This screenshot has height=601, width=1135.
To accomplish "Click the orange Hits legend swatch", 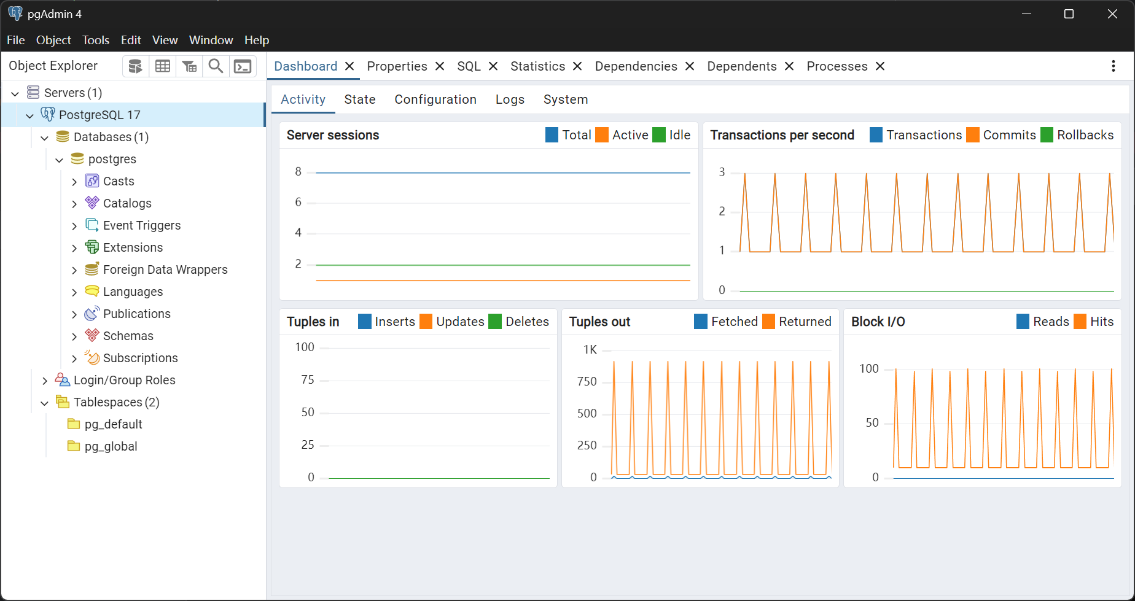I will (1080, 322).
